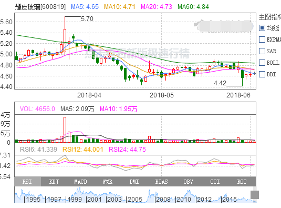Image resolution: width=281 pixels, height=208 pixels.
Task: Tick the BBI indicator checkbox
Action: [262, 74]
